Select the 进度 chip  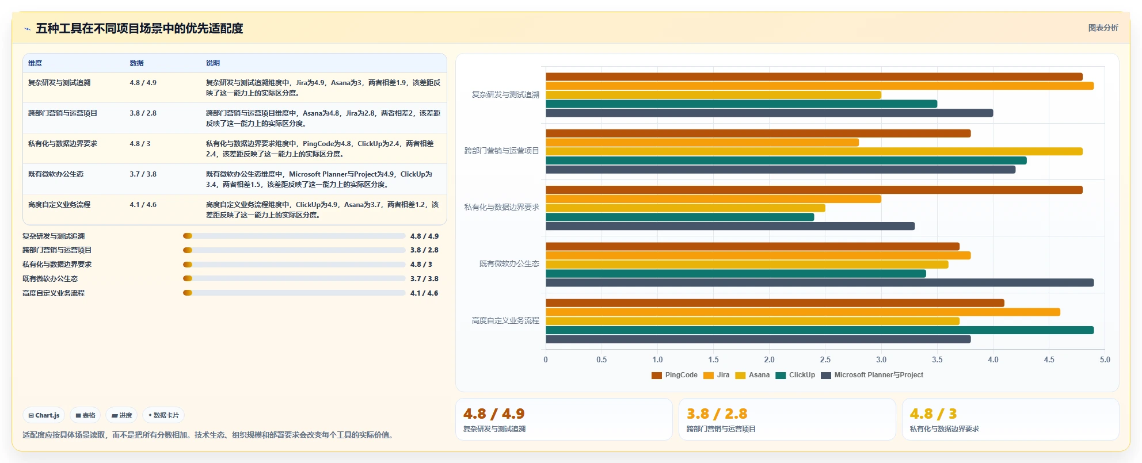point(121,415)
